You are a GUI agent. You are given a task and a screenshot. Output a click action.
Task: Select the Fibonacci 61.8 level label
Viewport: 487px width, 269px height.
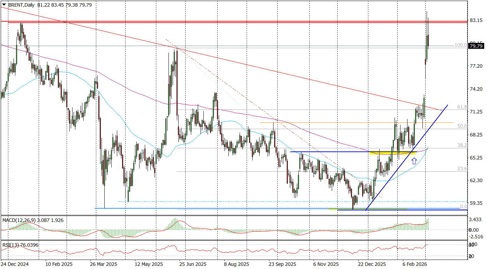coord(462,107)
